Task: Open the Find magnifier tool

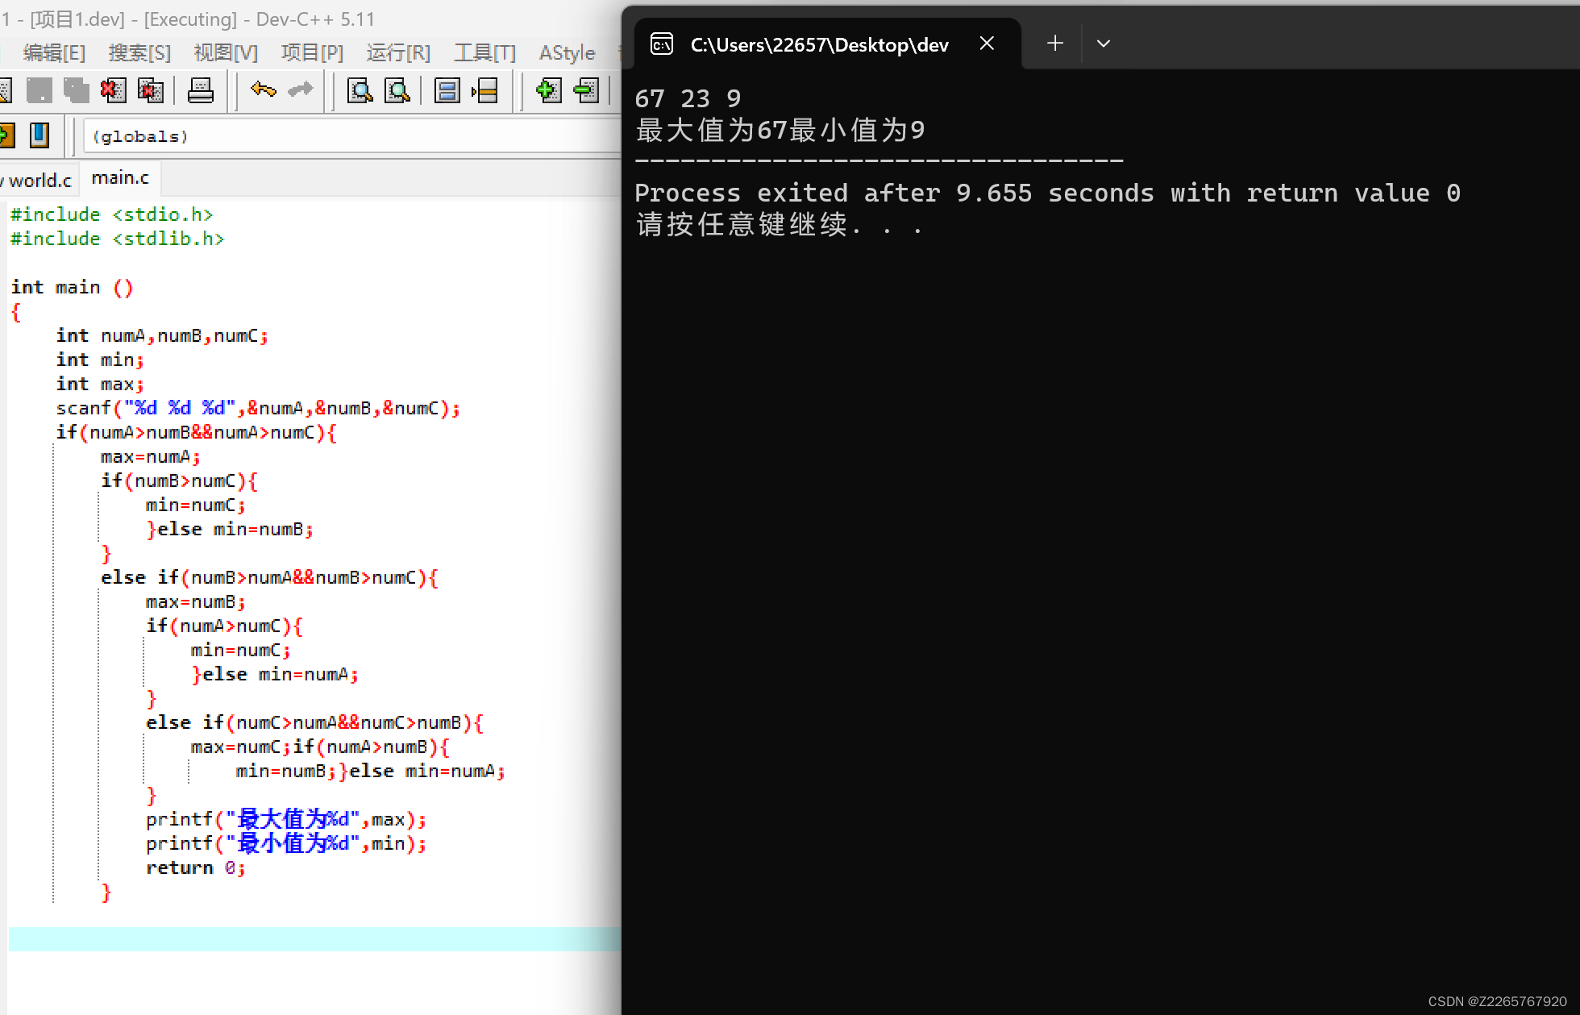Action: pos(360,89)
